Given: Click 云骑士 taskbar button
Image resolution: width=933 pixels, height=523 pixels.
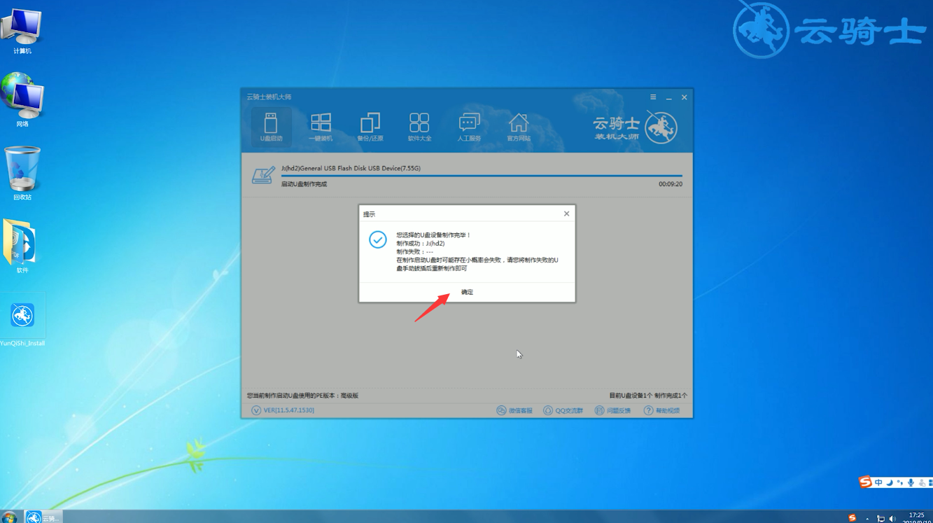Looking at the screenshot, I should click(43, 517).
